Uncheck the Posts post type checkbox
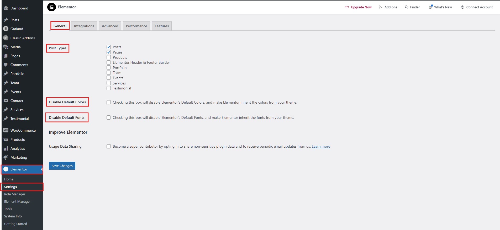Screen dimensions: 500x230 [x=109, y=47]
